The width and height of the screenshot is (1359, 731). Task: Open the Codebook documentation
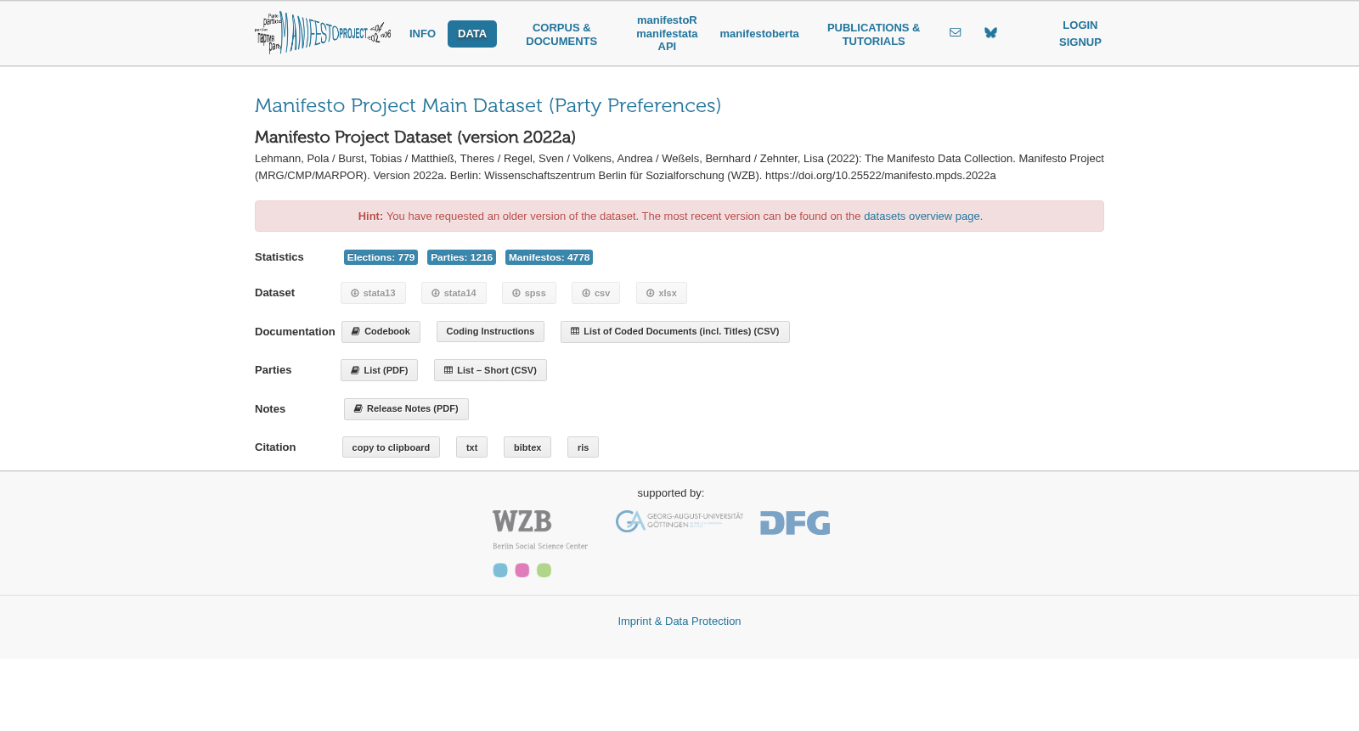coord(381,332)
